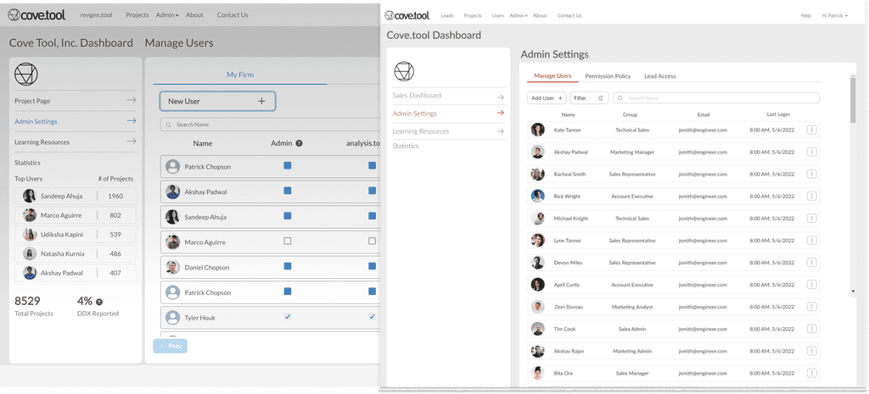869x394 pixels.
Task: Focus Search Name field in right window
Action: pos(716,98)
